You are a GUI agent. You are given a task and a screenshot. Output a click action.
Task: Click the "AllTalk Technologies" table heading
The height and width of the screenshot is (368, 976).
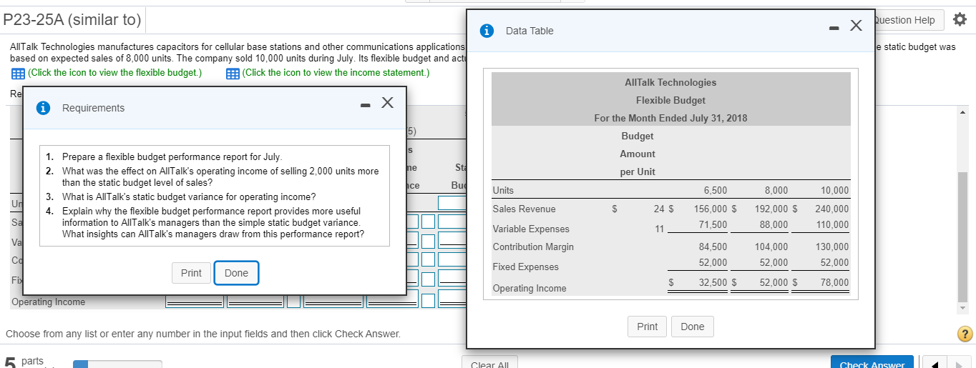670,83
